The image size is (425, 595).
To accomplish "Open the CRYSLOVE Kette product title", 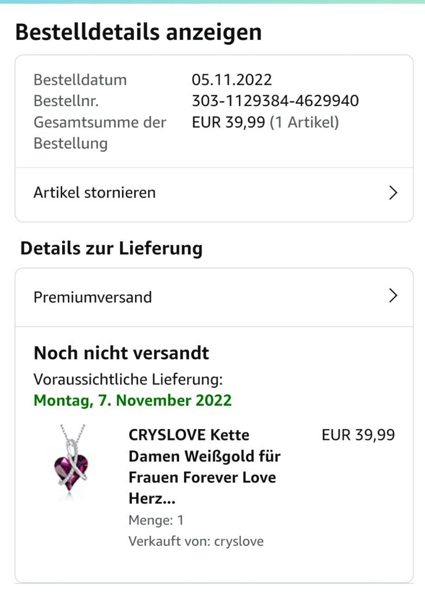I will click(x=204, y=466).
